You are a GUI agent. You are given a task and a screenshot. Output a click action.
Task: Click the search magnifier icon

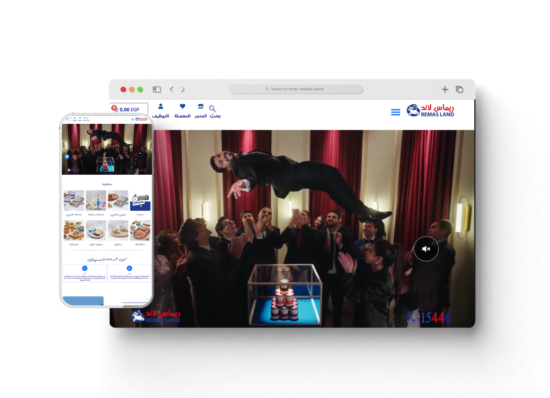point(213,109)
